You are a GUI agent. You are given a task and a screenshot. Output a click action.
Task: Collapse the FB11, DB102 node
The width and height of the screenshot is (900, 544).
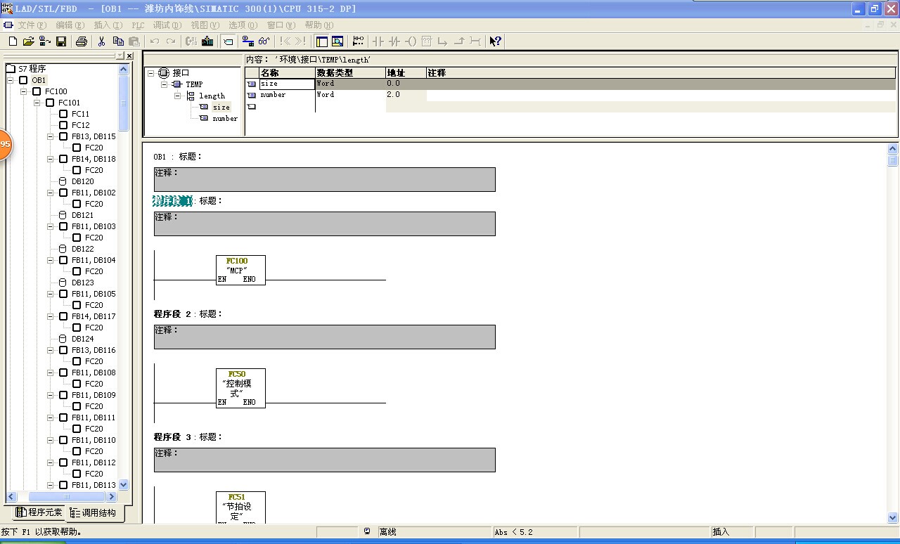pyautogui.click(x=51, y=193)
